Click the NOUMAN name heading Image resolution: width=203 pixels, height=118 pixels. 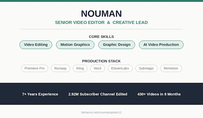[101, 14]
